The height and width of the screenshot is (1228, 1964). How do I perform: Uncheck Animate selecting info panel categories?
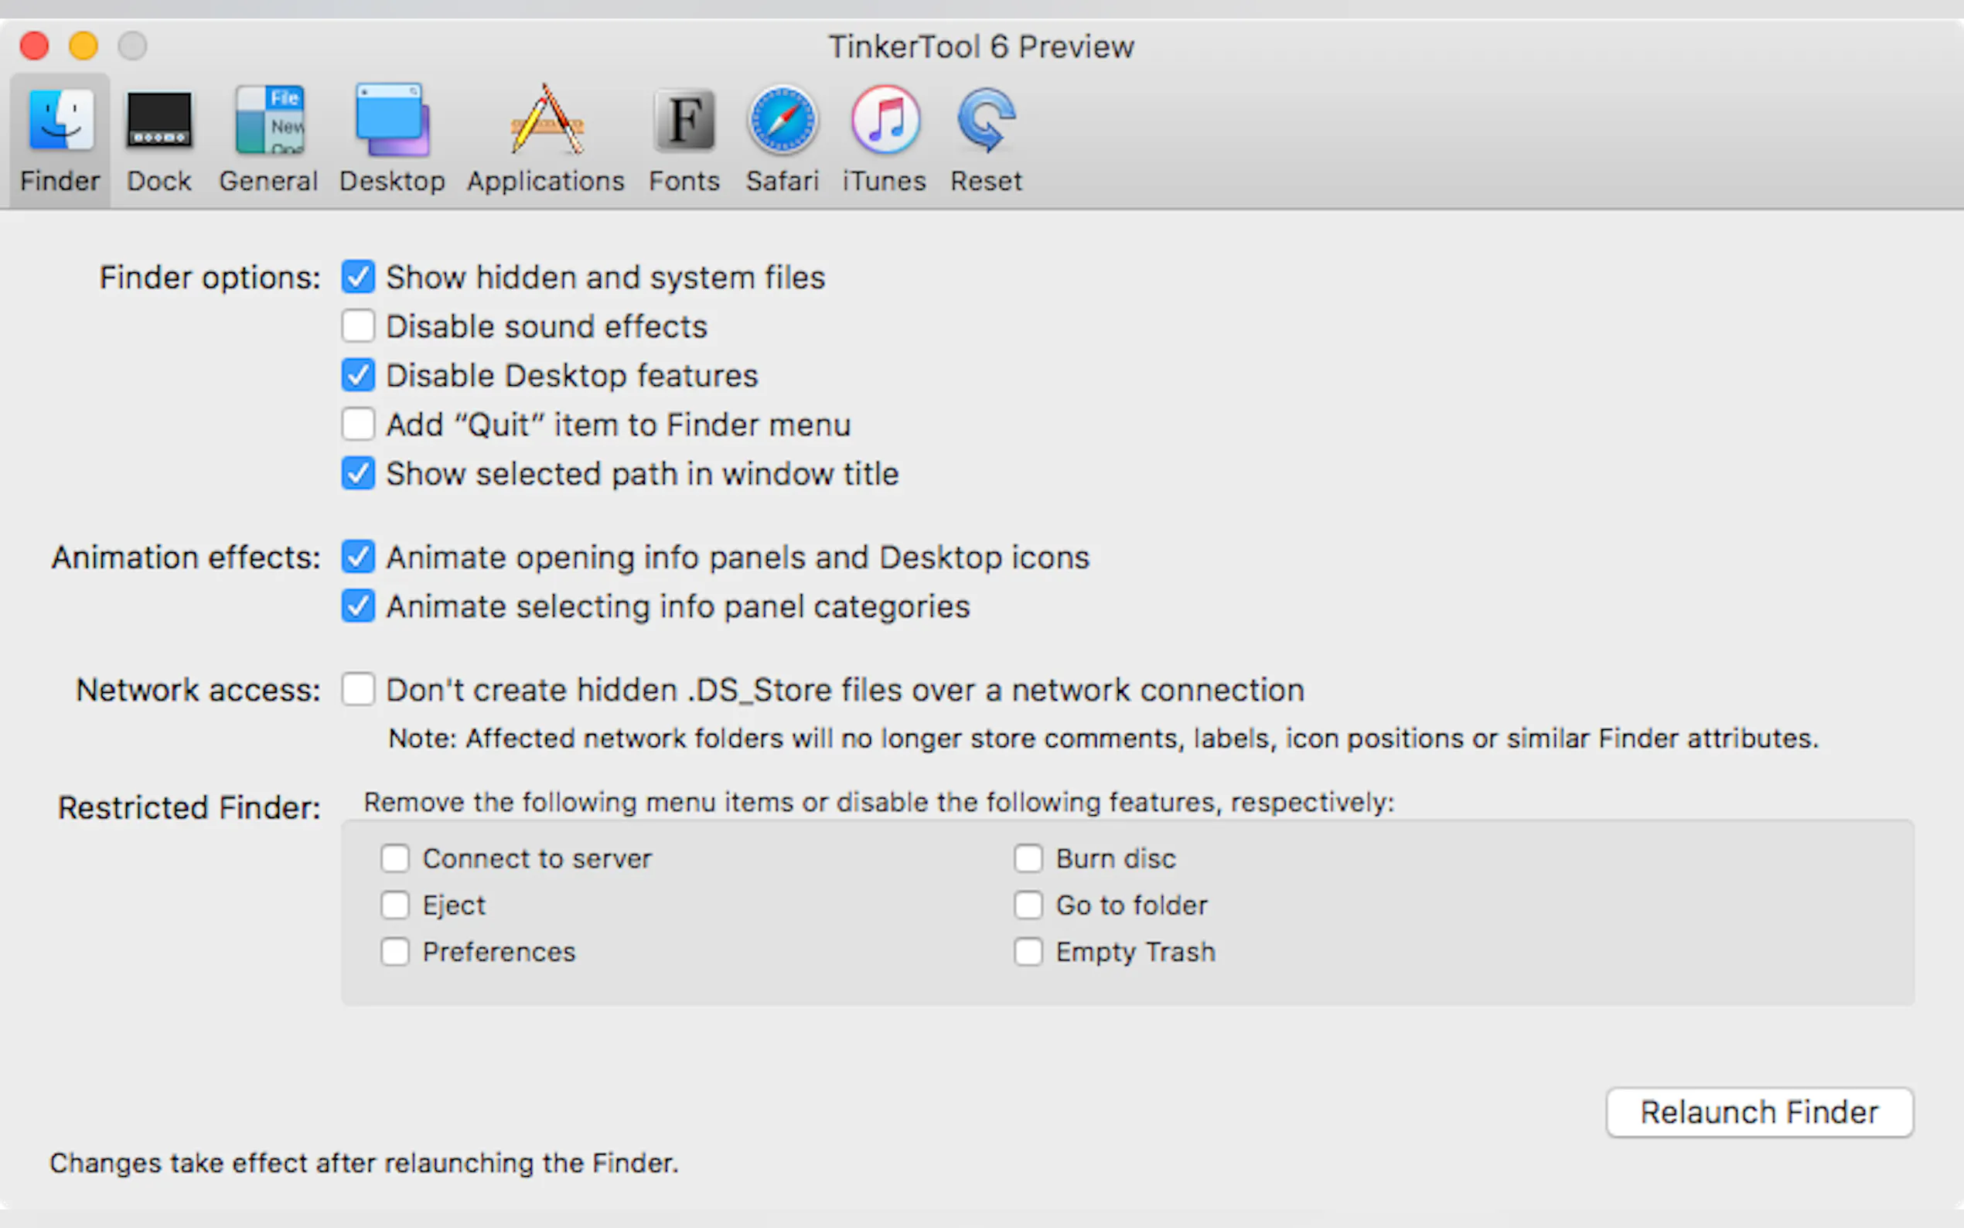click(358, 607)
